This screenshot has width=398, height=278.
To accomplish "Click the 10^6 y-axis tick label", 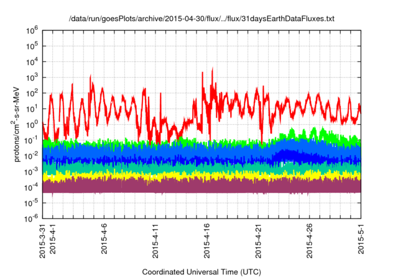I will click(32, 30).
